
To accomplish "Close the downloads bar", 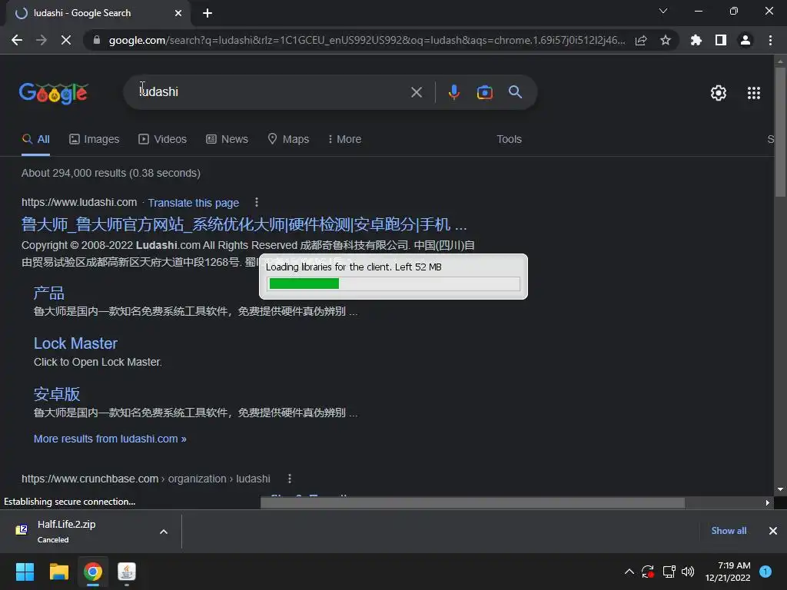I will [773, 531].
